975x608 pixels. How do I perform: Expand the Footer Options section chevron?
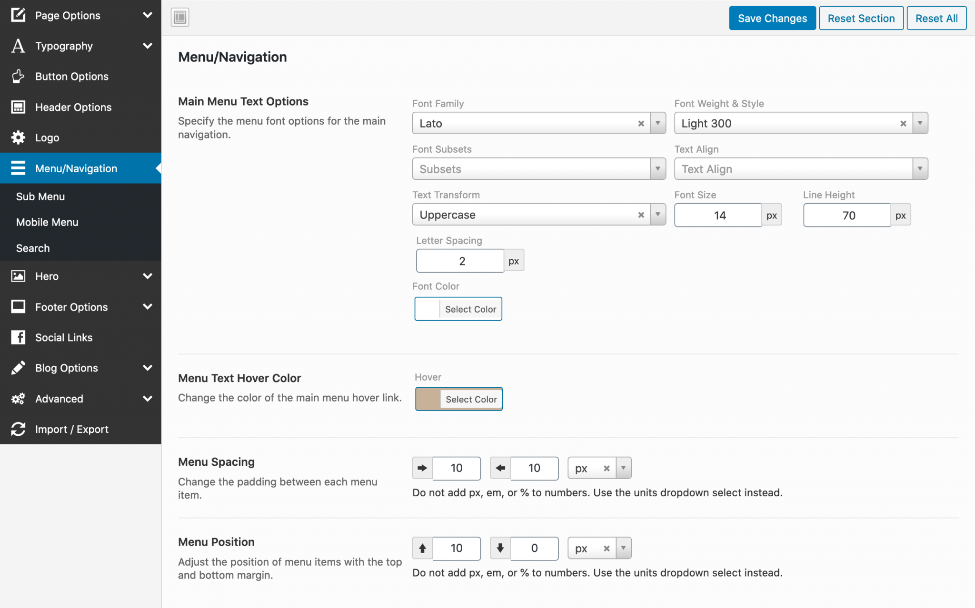coord(148,307)
